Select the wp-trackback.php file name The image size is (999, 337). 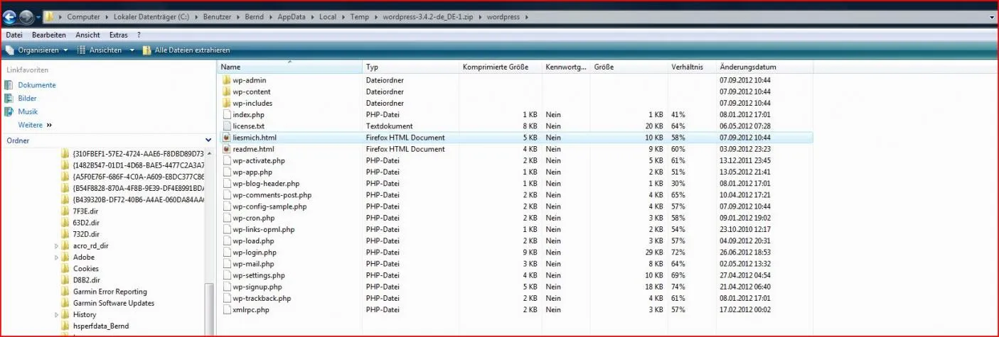click(262, 299)
